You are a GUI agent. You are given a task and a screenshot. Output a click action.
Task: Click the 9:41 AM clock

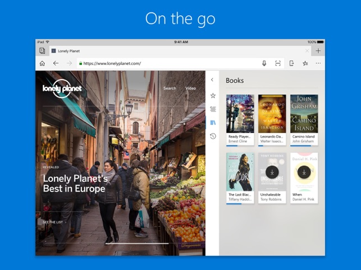click(181, 42)
